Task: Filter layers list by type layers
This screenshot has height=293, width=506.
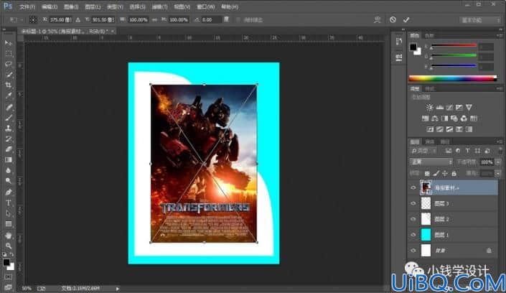Action: pos(467,151)
